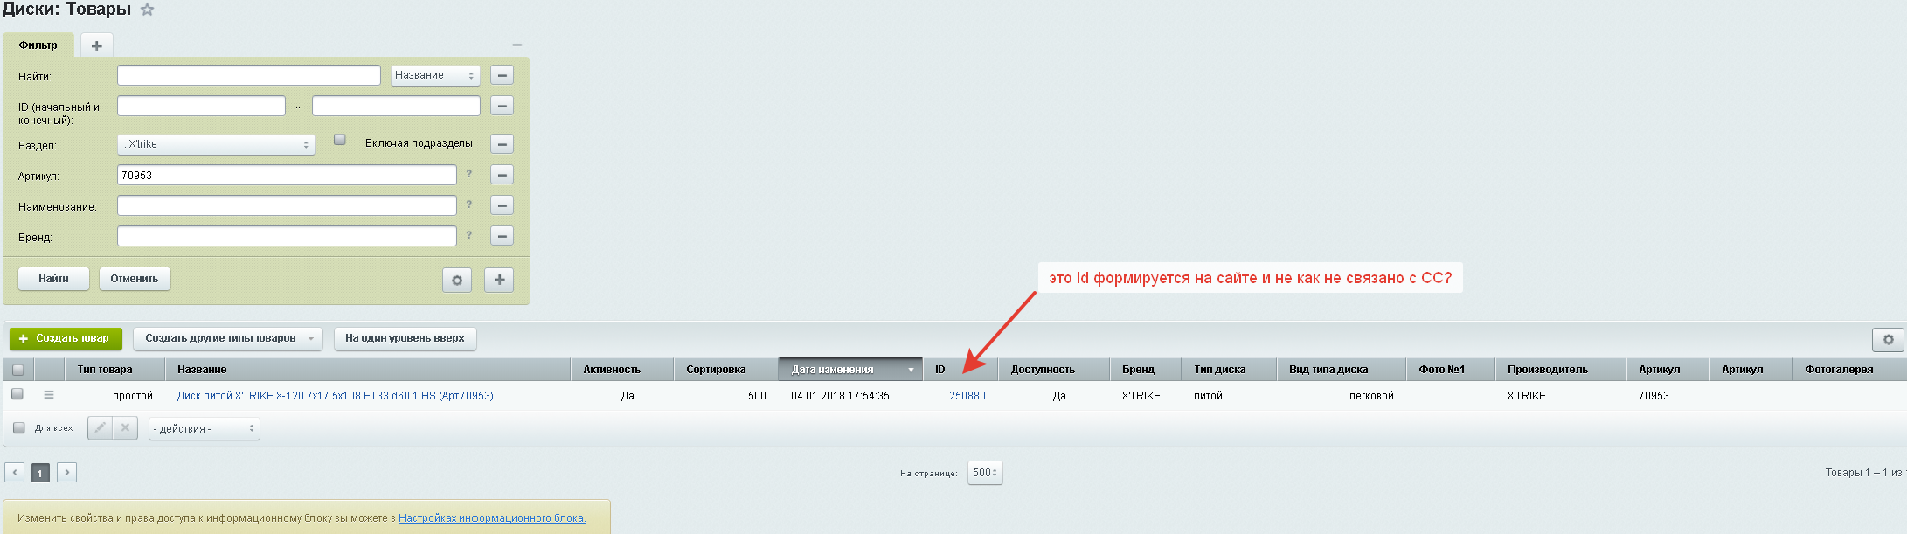The width and height of the screenshot is (1907, 534).
Task: Open product ID 250880 link
Action: tap(967, 396)
